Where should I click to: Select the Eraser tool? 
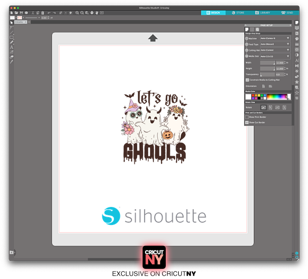pyautogui.click(x=12, y=57)
